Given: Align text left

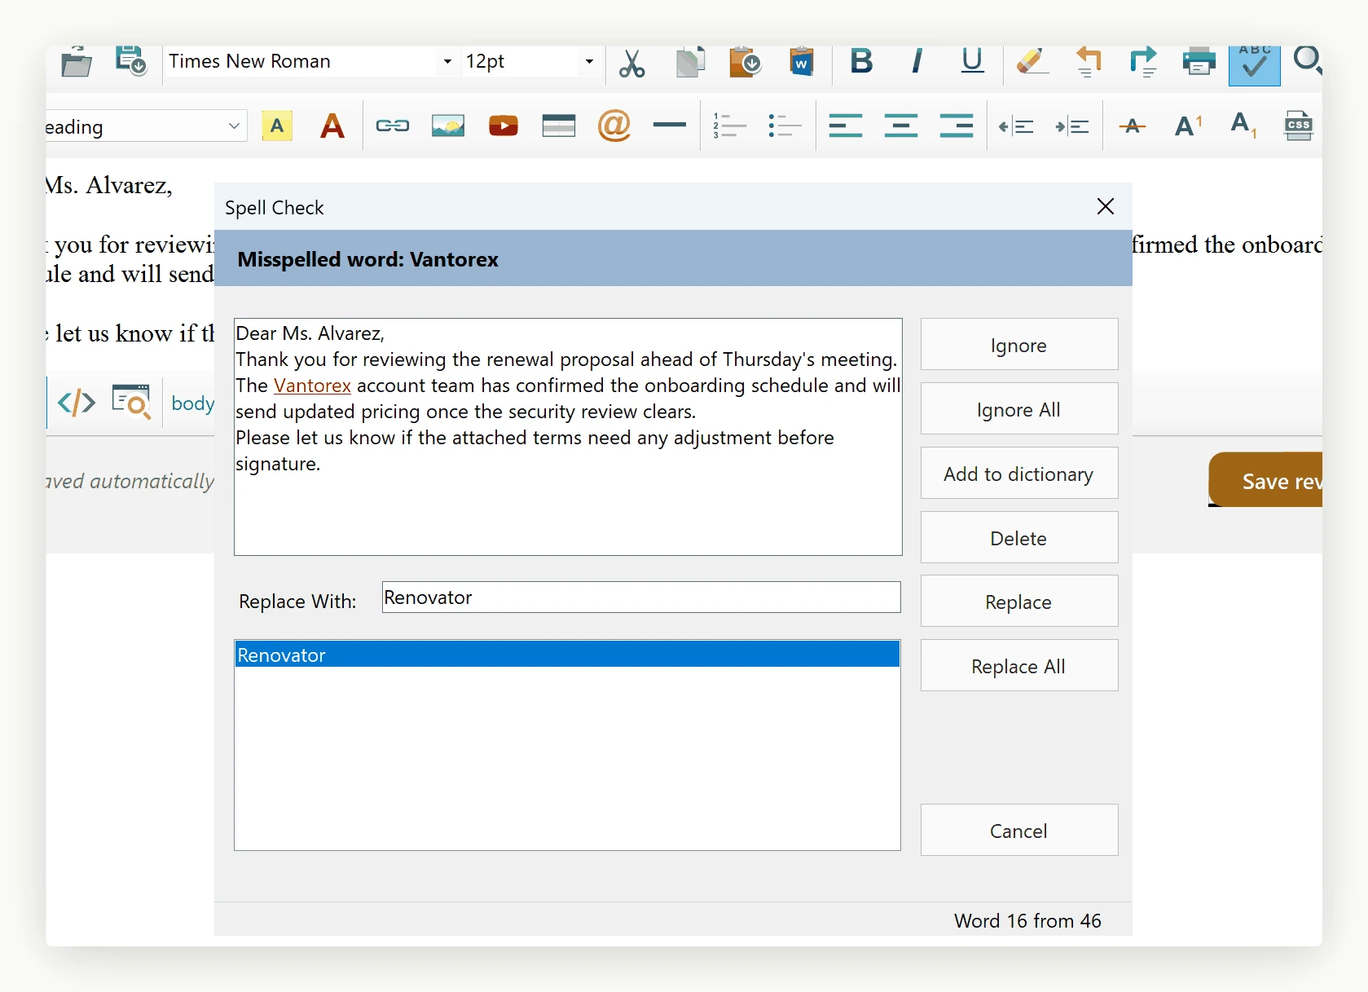Looking at the screenshot, I should (846, 126).
